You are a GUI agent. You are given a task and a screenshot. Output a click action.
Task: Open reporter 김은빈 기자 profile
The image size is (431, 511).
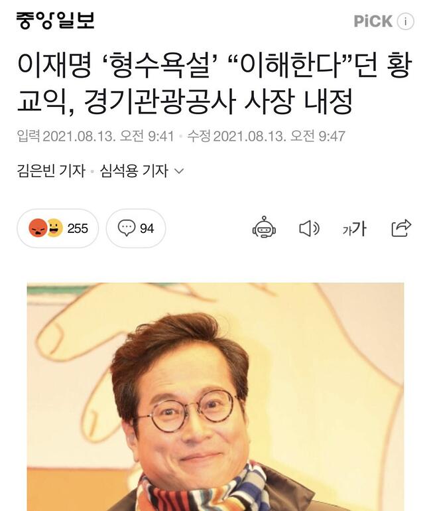(51, 171)
